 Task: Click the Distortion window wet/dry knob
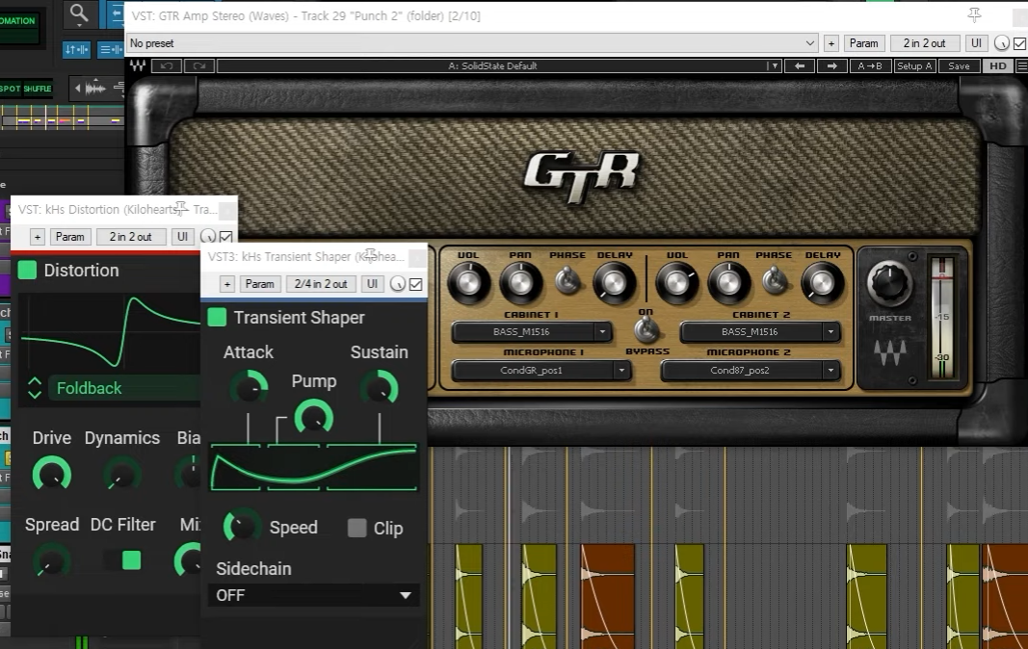tap(207, 237)
